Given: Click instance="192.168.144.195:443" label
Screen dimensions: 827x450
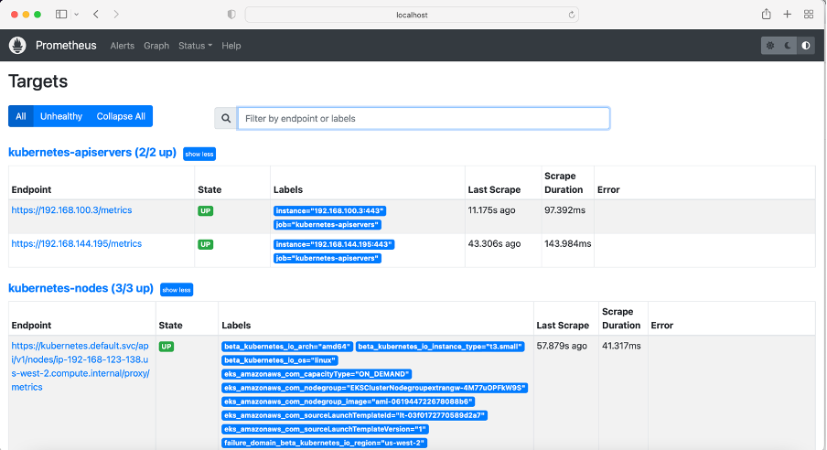Looking at the screenshot, I should click(x=334, y=244).
